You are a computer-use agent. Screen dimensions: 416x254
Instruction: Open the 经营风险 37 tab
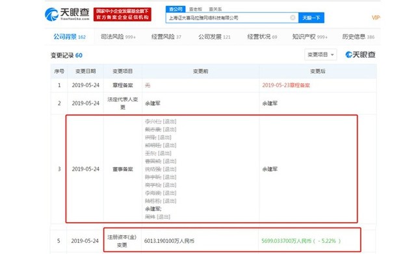[166, 36]
